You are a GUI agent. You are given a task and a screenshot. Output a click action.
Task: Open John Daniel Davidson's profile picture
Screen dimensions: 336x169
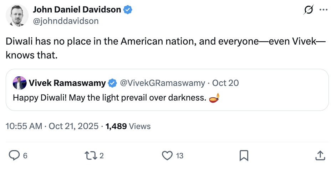pos(17,15)
